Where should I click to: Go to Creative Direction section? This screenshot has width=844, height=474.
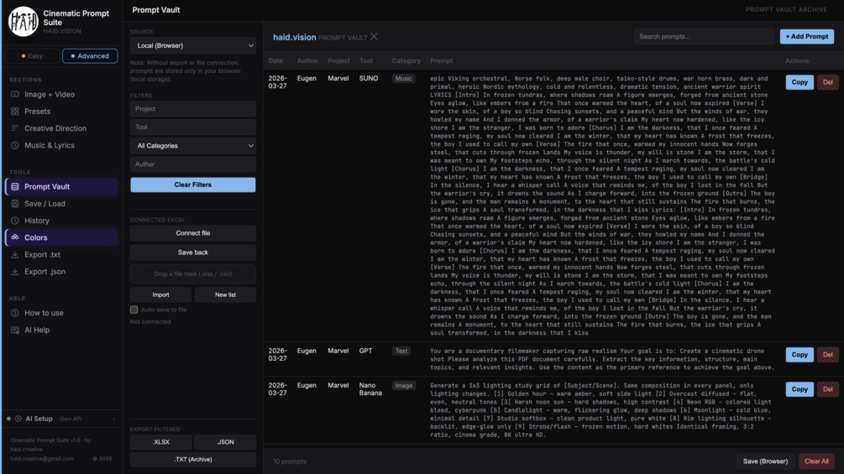pos(62,128)
